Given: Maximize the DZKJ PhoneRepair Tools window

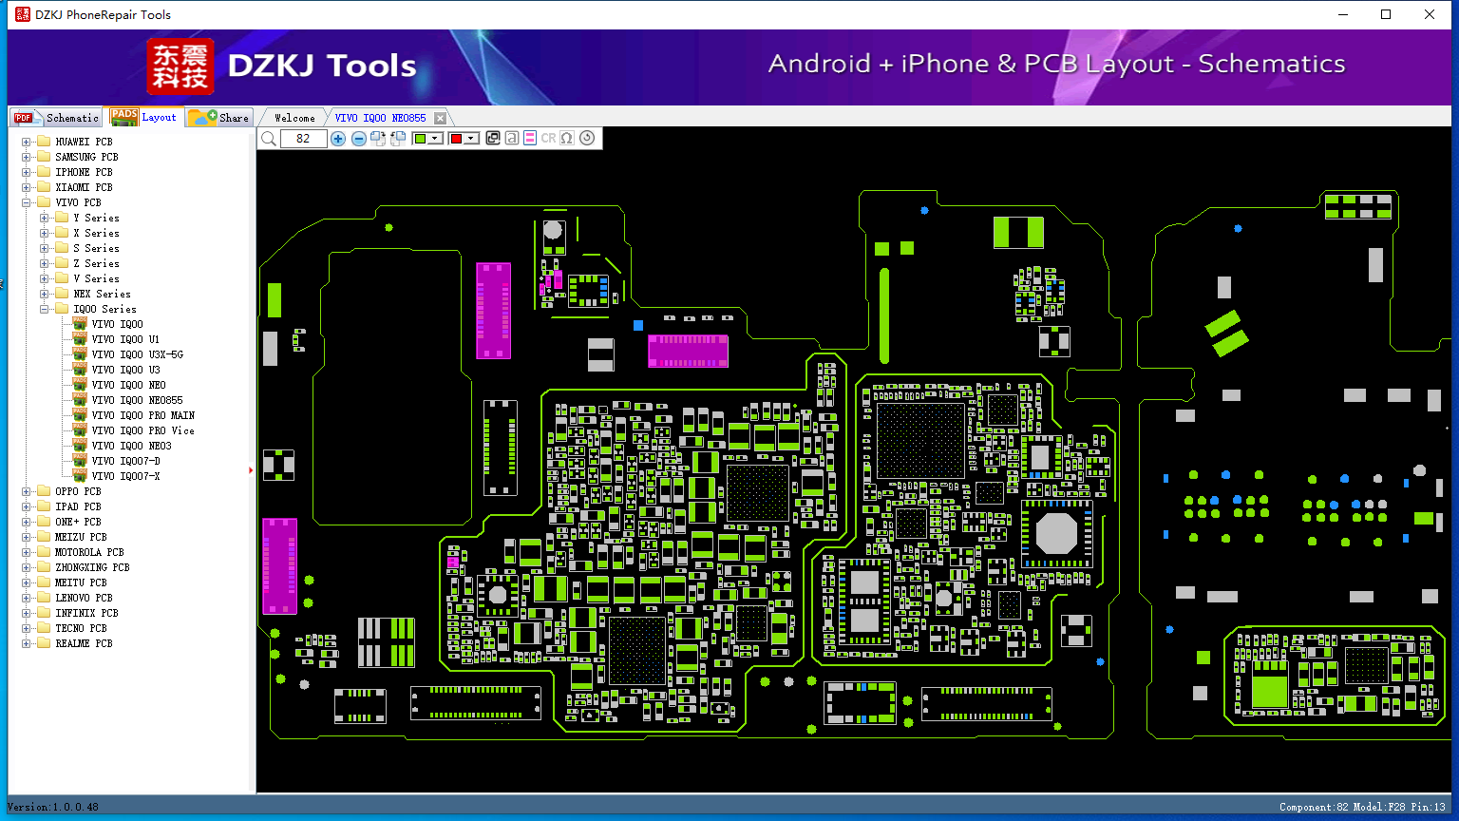Looking at the screenshot, I should click(x=1386, y=14).
